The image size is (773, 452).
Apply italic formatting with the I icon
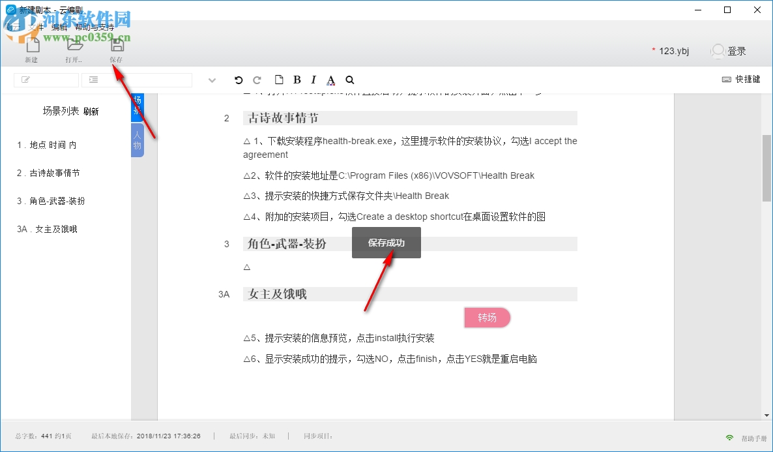pos(313,79)
